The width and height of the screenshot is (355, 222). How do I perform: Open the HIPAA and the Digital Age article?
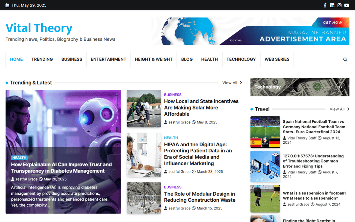[198, 154]
